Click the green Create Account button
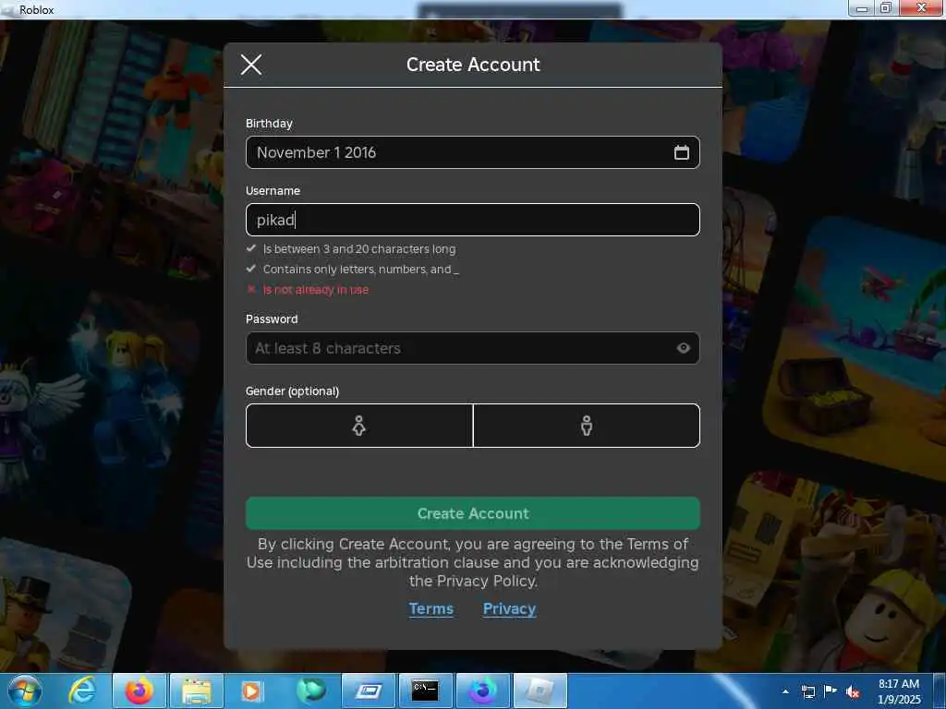The image size is (946, 709). (x=472, y=513)
